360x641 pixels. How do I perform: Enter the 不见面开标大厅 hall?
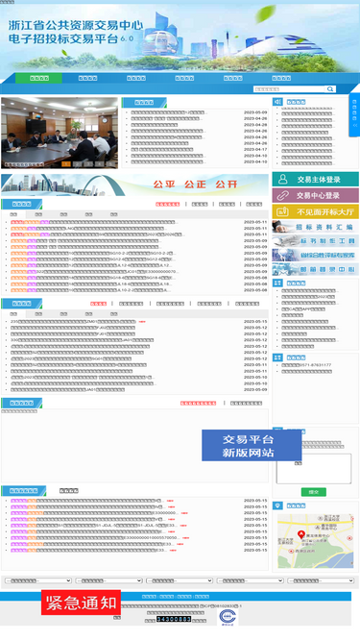coord(316,211)
